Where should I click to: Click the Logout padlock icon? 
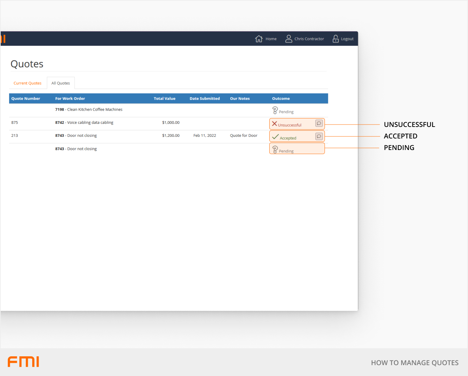click(x=335, y=39)
